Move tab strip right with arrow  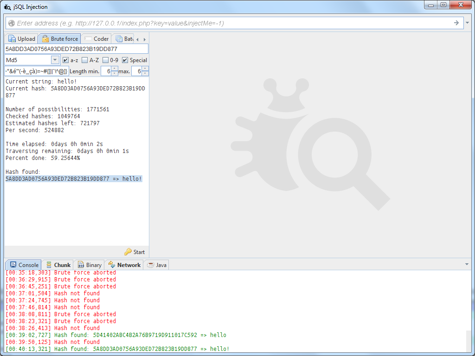point(145,39)
